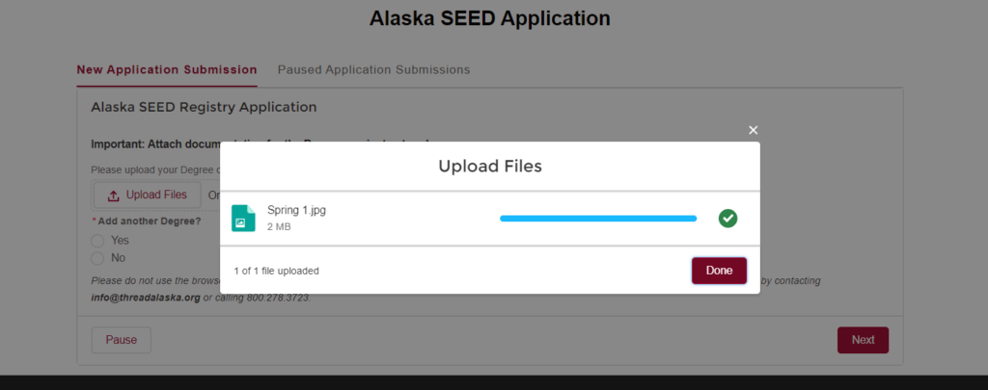Screen dimensions: 988x390
Task: Click the Upload Files button label
Action: point(156,195)
